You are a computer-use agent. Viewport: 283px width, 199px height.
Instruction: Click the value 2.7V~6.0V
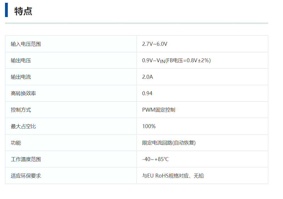tap(154, 44)
